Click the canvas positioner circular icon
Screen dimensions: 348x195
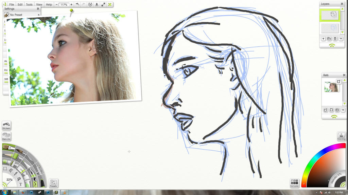(x=90, y=4)
